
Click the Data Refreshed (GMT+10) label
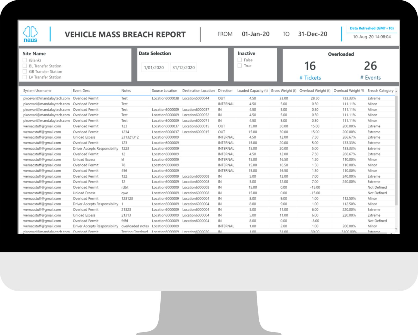tap(372, 28)
